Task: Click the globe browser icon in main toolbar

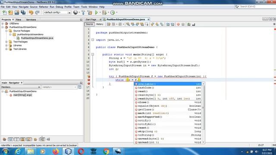Action: tap(75, 12)
